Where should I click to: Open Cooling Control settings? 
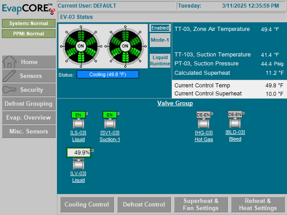coord(87,204)
